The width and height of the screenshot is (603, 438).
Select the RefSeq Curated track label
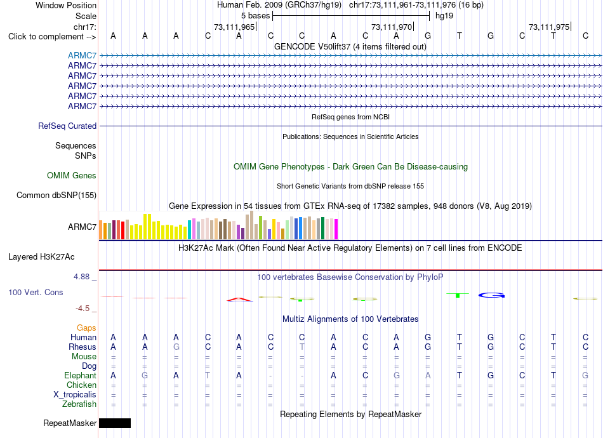pyautogui.click(x=67, y=126)
